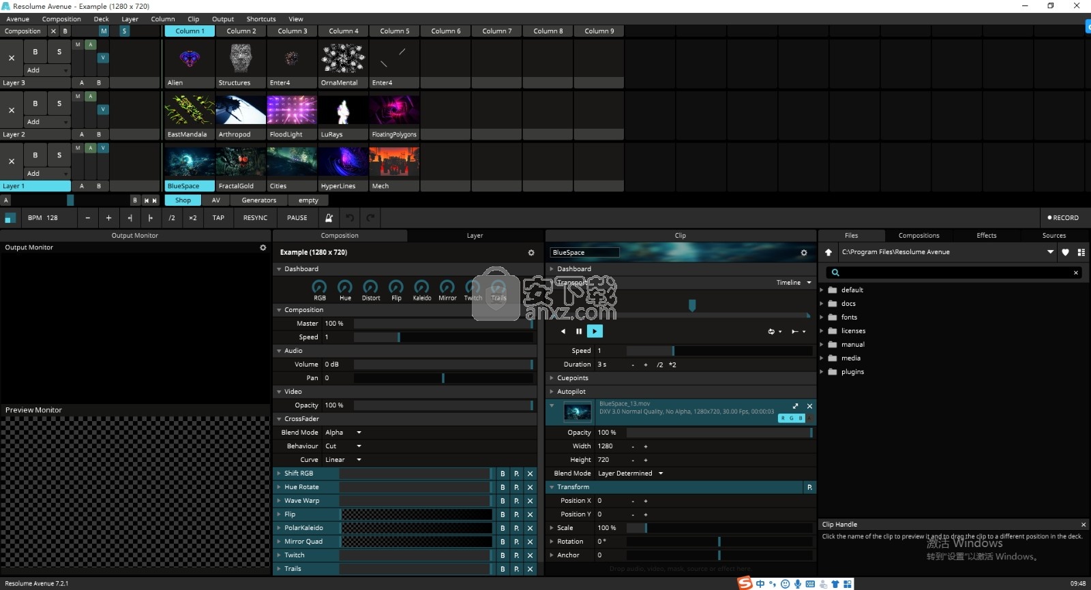Open the Behaviour Cut dropdown
The width and height of the screenshot is (1091, 590).
[343, 446]
